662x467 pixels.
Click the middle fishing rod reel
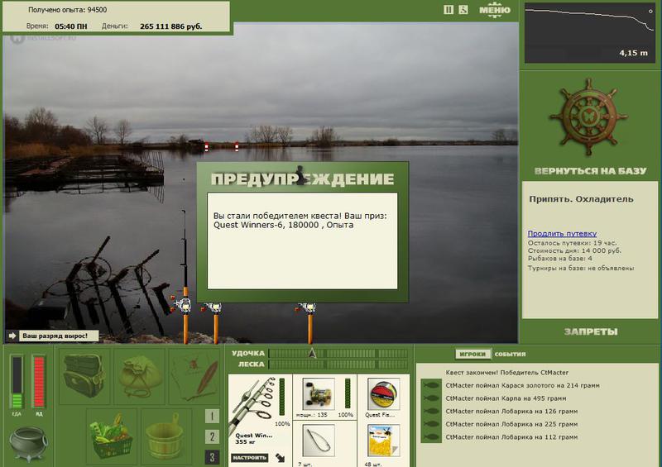pos(213,307)
